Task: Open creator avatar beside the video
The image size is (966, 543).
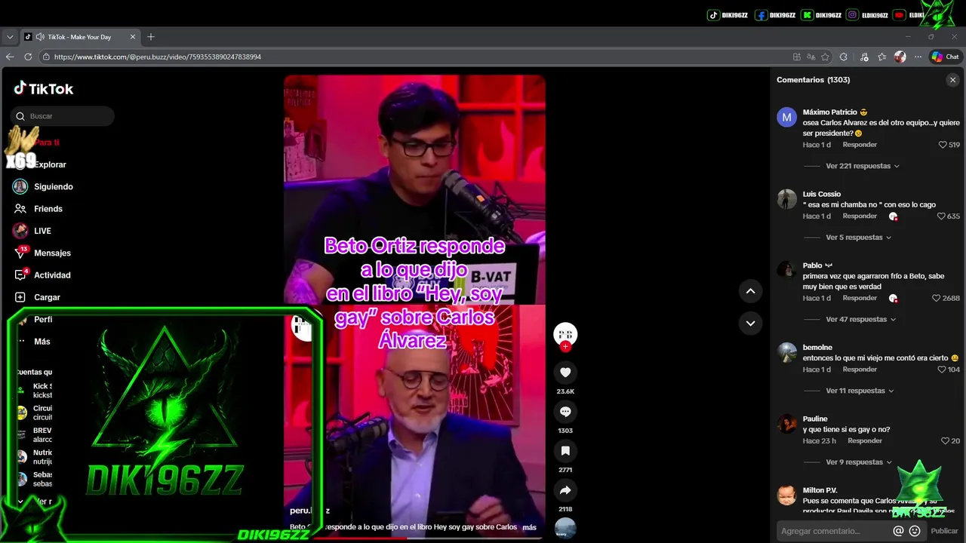Action: click(565, 334)
